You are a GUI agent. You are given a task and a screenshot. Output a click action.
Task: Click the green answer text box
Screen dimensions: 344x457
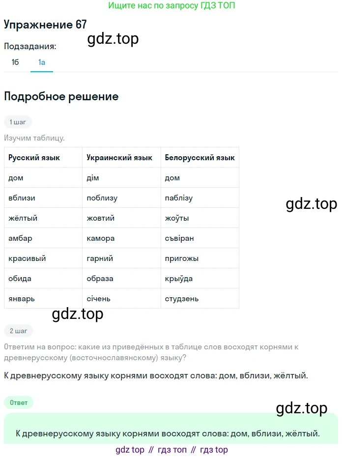171,430
